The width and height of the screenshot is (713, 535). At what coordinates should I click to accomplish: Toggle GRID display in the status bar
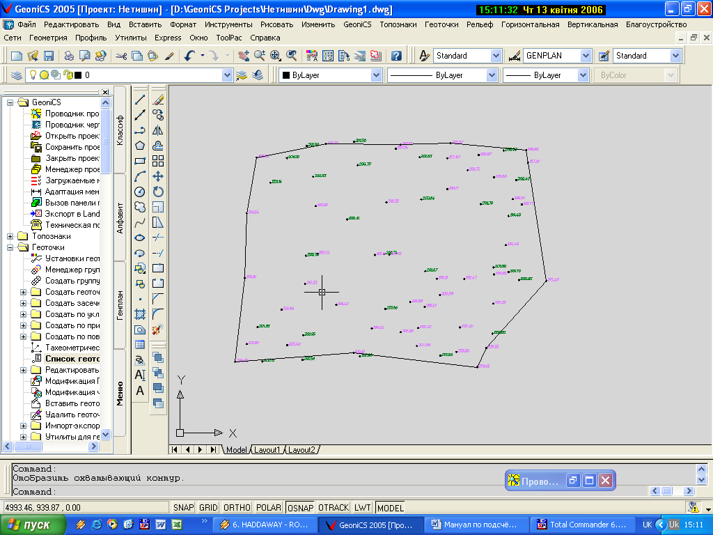(x=208, y=507)
